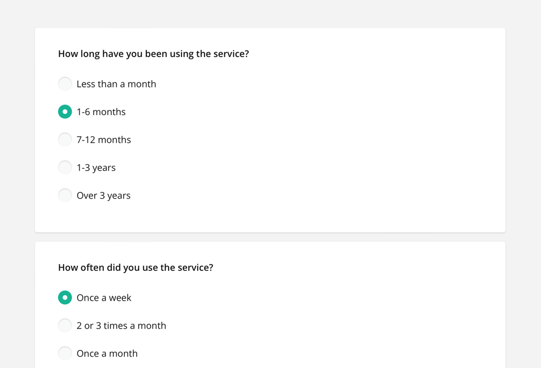541x368 pixels.
Task: Click the '7-12 months' label text
Action: (104, 139)
